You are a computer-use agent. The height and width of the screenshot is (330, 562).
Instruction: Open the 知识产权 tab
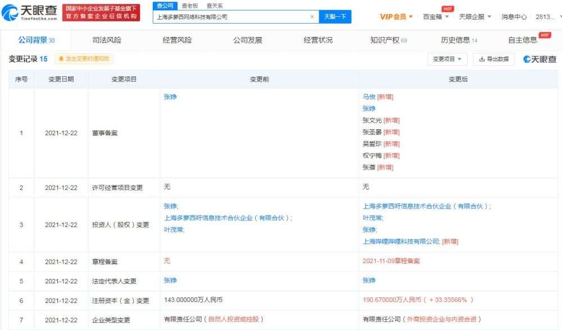coord(388,40)
